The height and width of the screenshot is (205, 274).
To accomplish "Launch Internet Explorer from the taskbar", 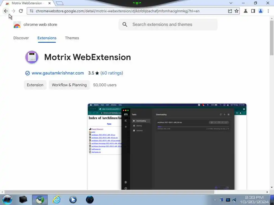I will 57,200.
